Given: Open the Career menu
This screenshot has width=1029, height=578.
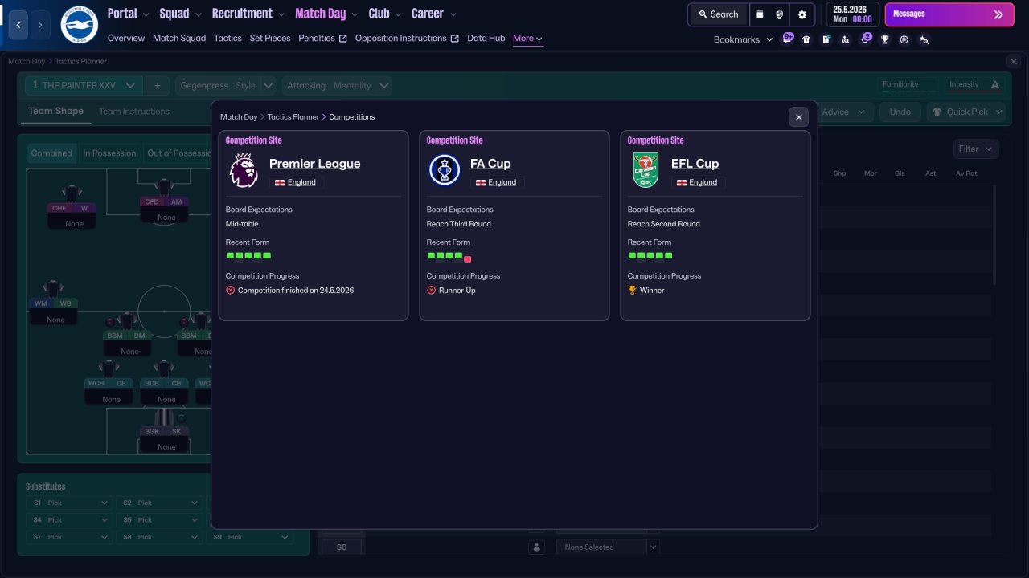Looking at the screenshot, I should (434, 14).
